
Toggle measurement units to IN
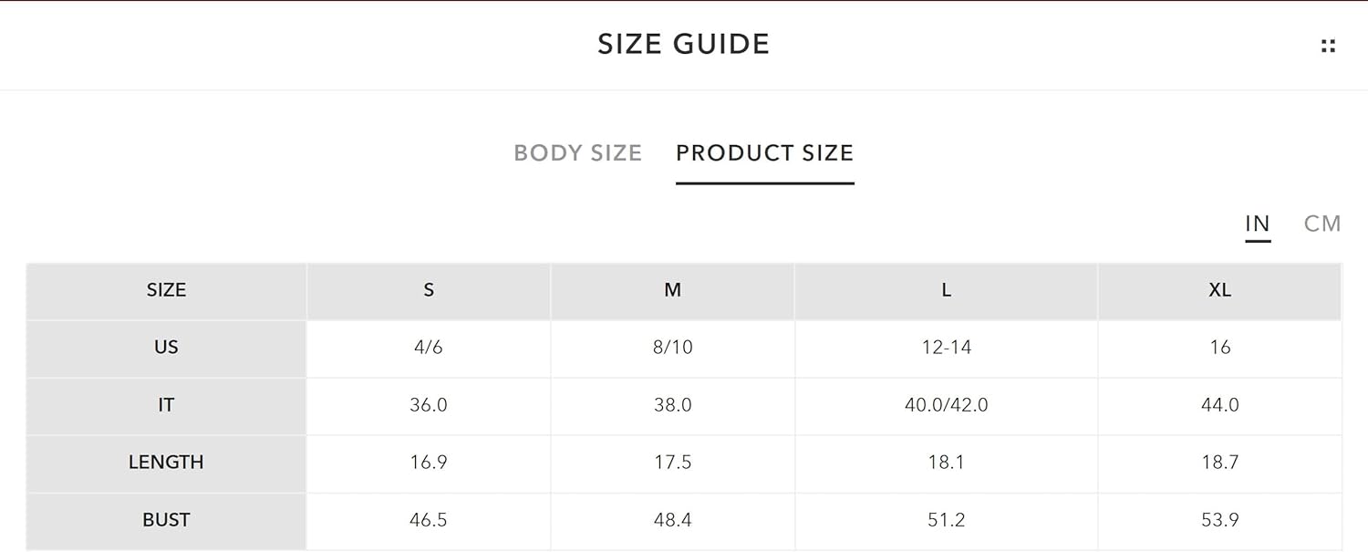click(x=1258, y=224)
